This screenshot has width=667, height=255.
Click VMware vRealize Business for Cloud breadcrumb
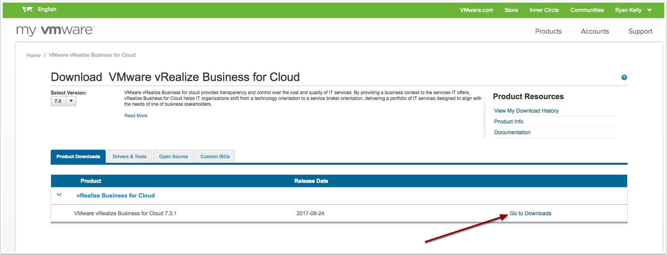(x=92, y=55)
